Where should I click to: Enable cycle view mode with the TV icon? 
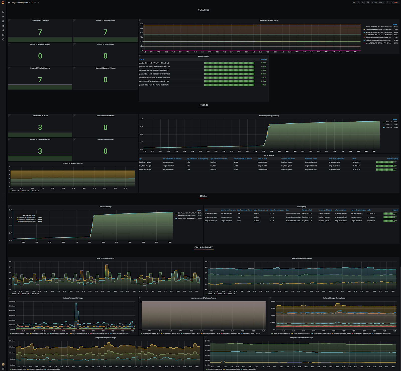pos(367,2)
